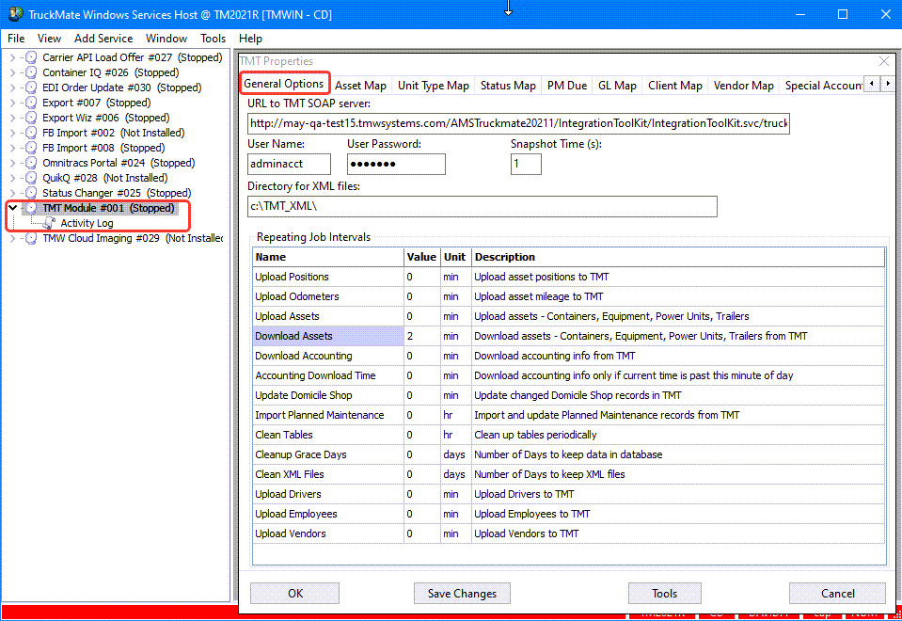The width and height of the screenshot is (902, 621).
Task: Open the Status Map tab
Action: [x=508, y=86]
